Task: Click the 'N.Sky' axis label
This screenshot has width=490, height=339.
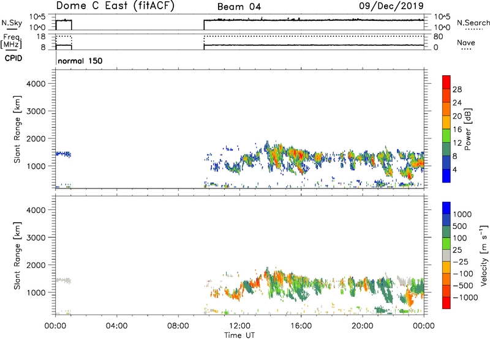Action: point(12,23)
